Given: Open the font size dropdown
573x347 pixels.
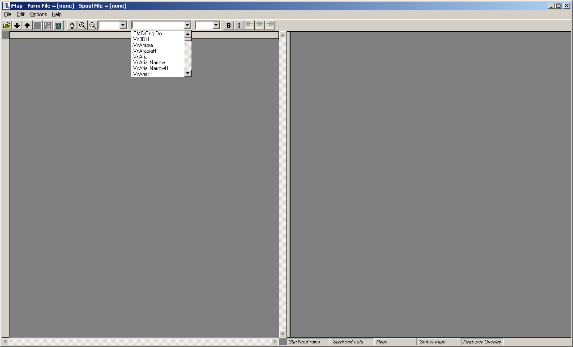Looking at the screenshot, I should [216, 25].
